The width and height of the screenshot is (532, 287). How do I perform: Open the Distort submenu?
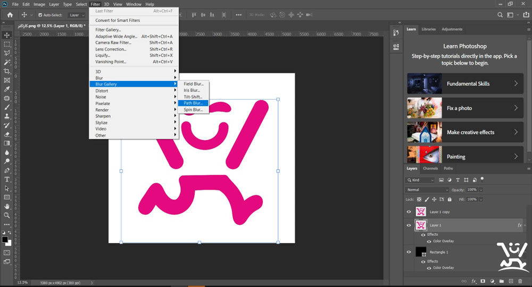(x=134, y=91)
